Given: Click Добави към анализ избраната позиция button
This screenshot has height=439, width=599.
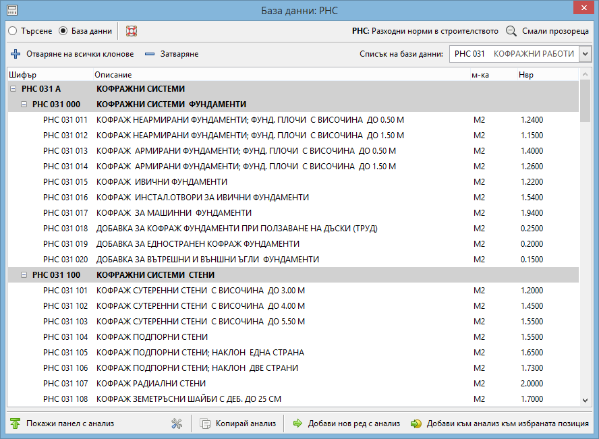Looking at the screenshot, I should (x=500, y=423).
